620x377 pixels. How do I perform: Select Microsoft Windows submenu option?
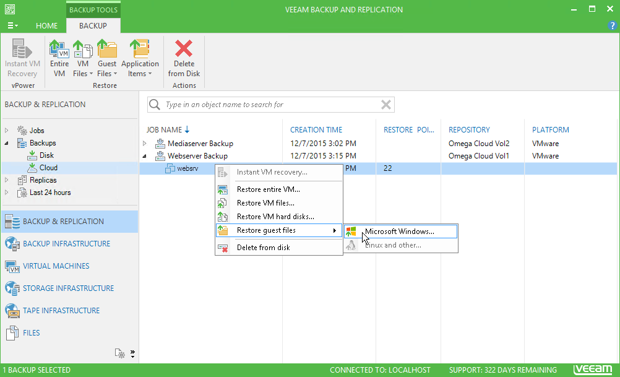400,232
